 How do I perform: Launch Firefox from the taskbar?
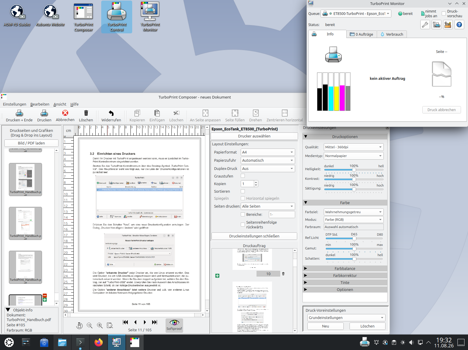coord(99,342)
